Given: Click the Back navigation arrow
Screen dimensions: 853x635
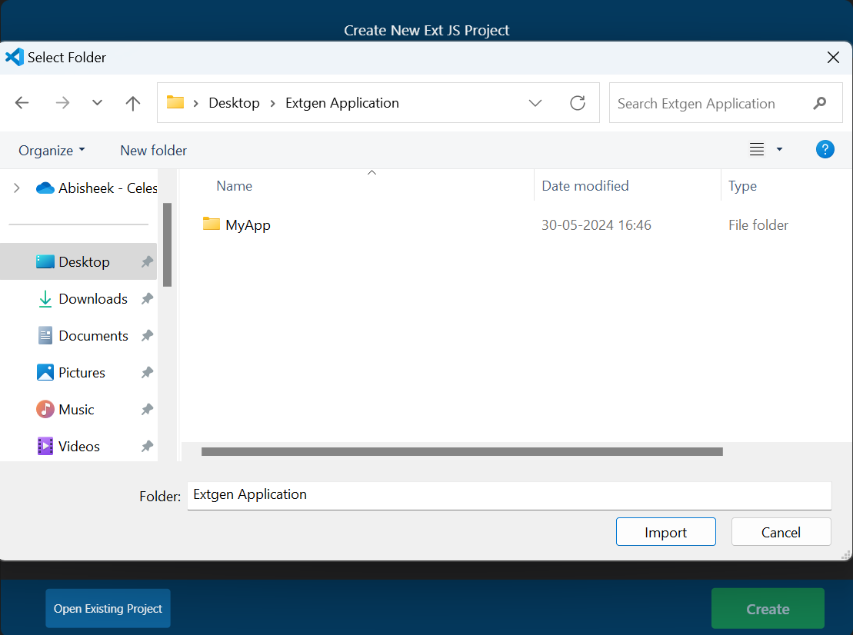Looking at the screenshot, I should (x=22, y=103).
